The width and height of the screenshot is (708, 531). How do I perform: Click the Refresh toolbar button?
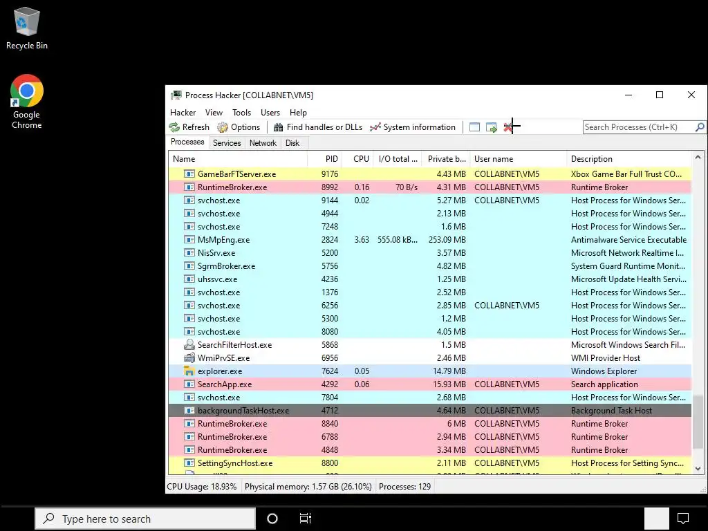coord(189,127)
